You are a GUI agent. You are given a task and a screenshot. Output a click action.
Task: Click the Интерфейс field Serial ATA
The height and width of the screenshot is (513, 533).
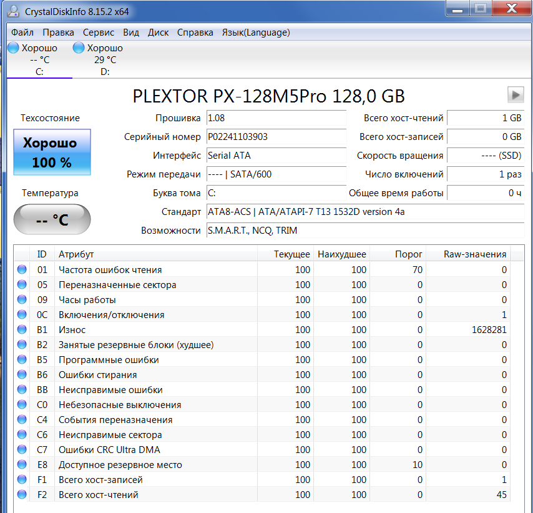coord(276,156)
